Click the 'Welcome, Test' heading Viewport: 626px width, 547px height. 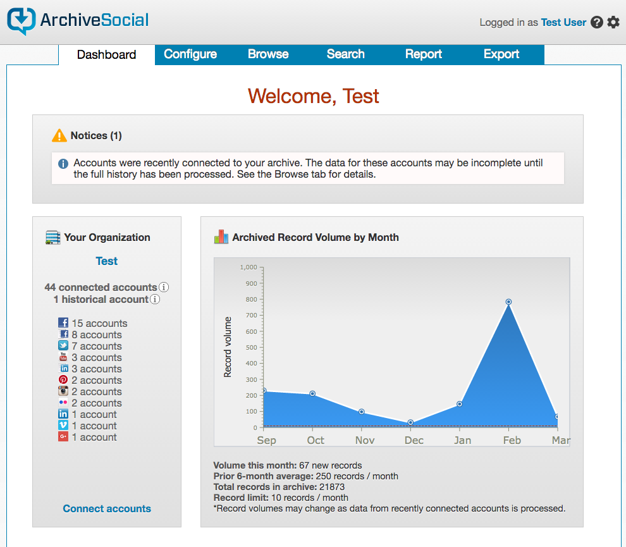(314, 96)
